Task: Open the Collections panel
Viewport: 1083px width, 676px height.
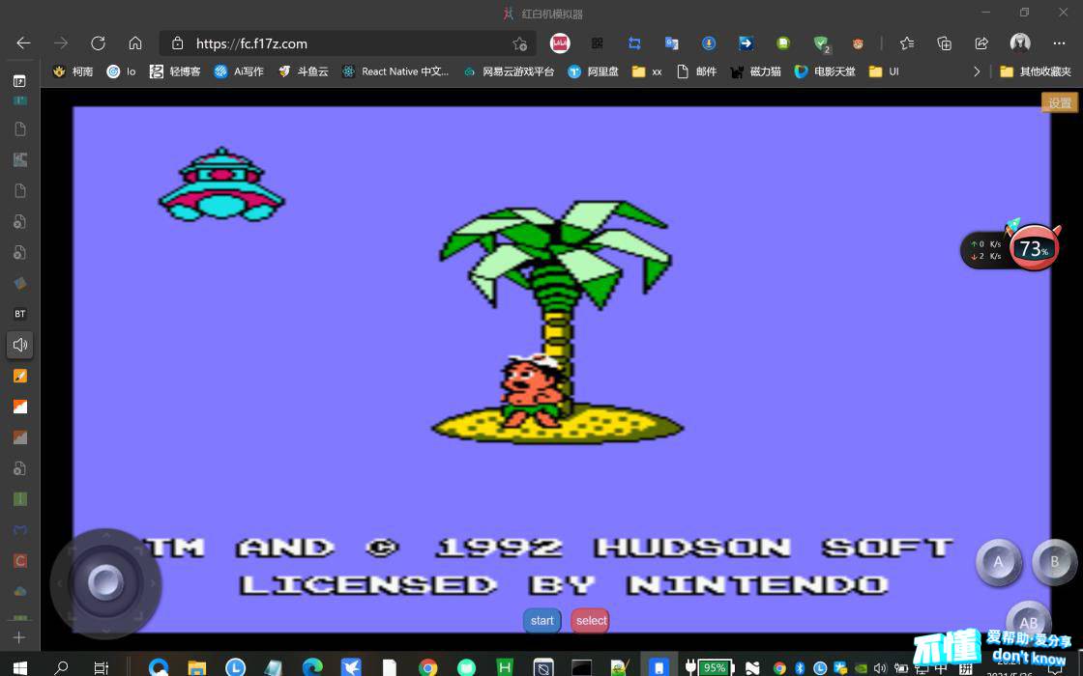Action: [944, 43]
